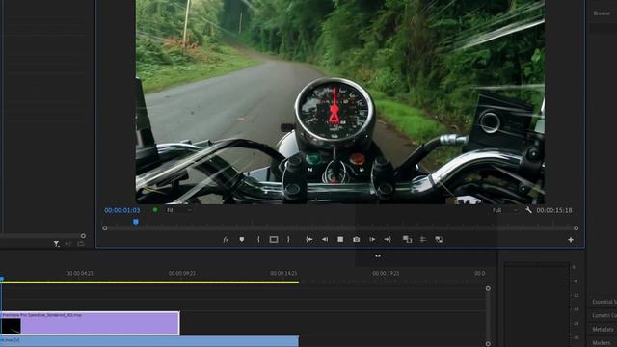This screenshot has height=347, width=617.
Task: Open the Metadata panel tab
Action: pyautogui.click(x=603, y=330)
